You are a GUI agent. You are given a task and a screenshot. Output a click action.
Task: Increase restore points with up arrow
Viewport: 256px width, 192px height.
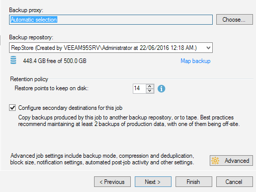point(150,87)
